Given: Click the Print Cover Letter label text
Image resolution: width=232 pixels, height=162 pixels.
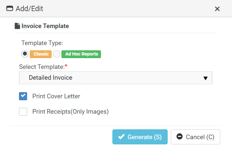Looking at the screenshot, I should 56,96.
